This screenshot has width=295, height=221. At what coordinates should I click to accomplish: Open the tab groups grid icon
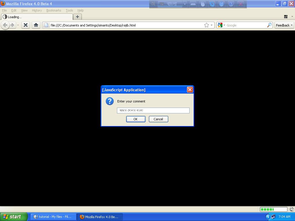coord(286,17)
